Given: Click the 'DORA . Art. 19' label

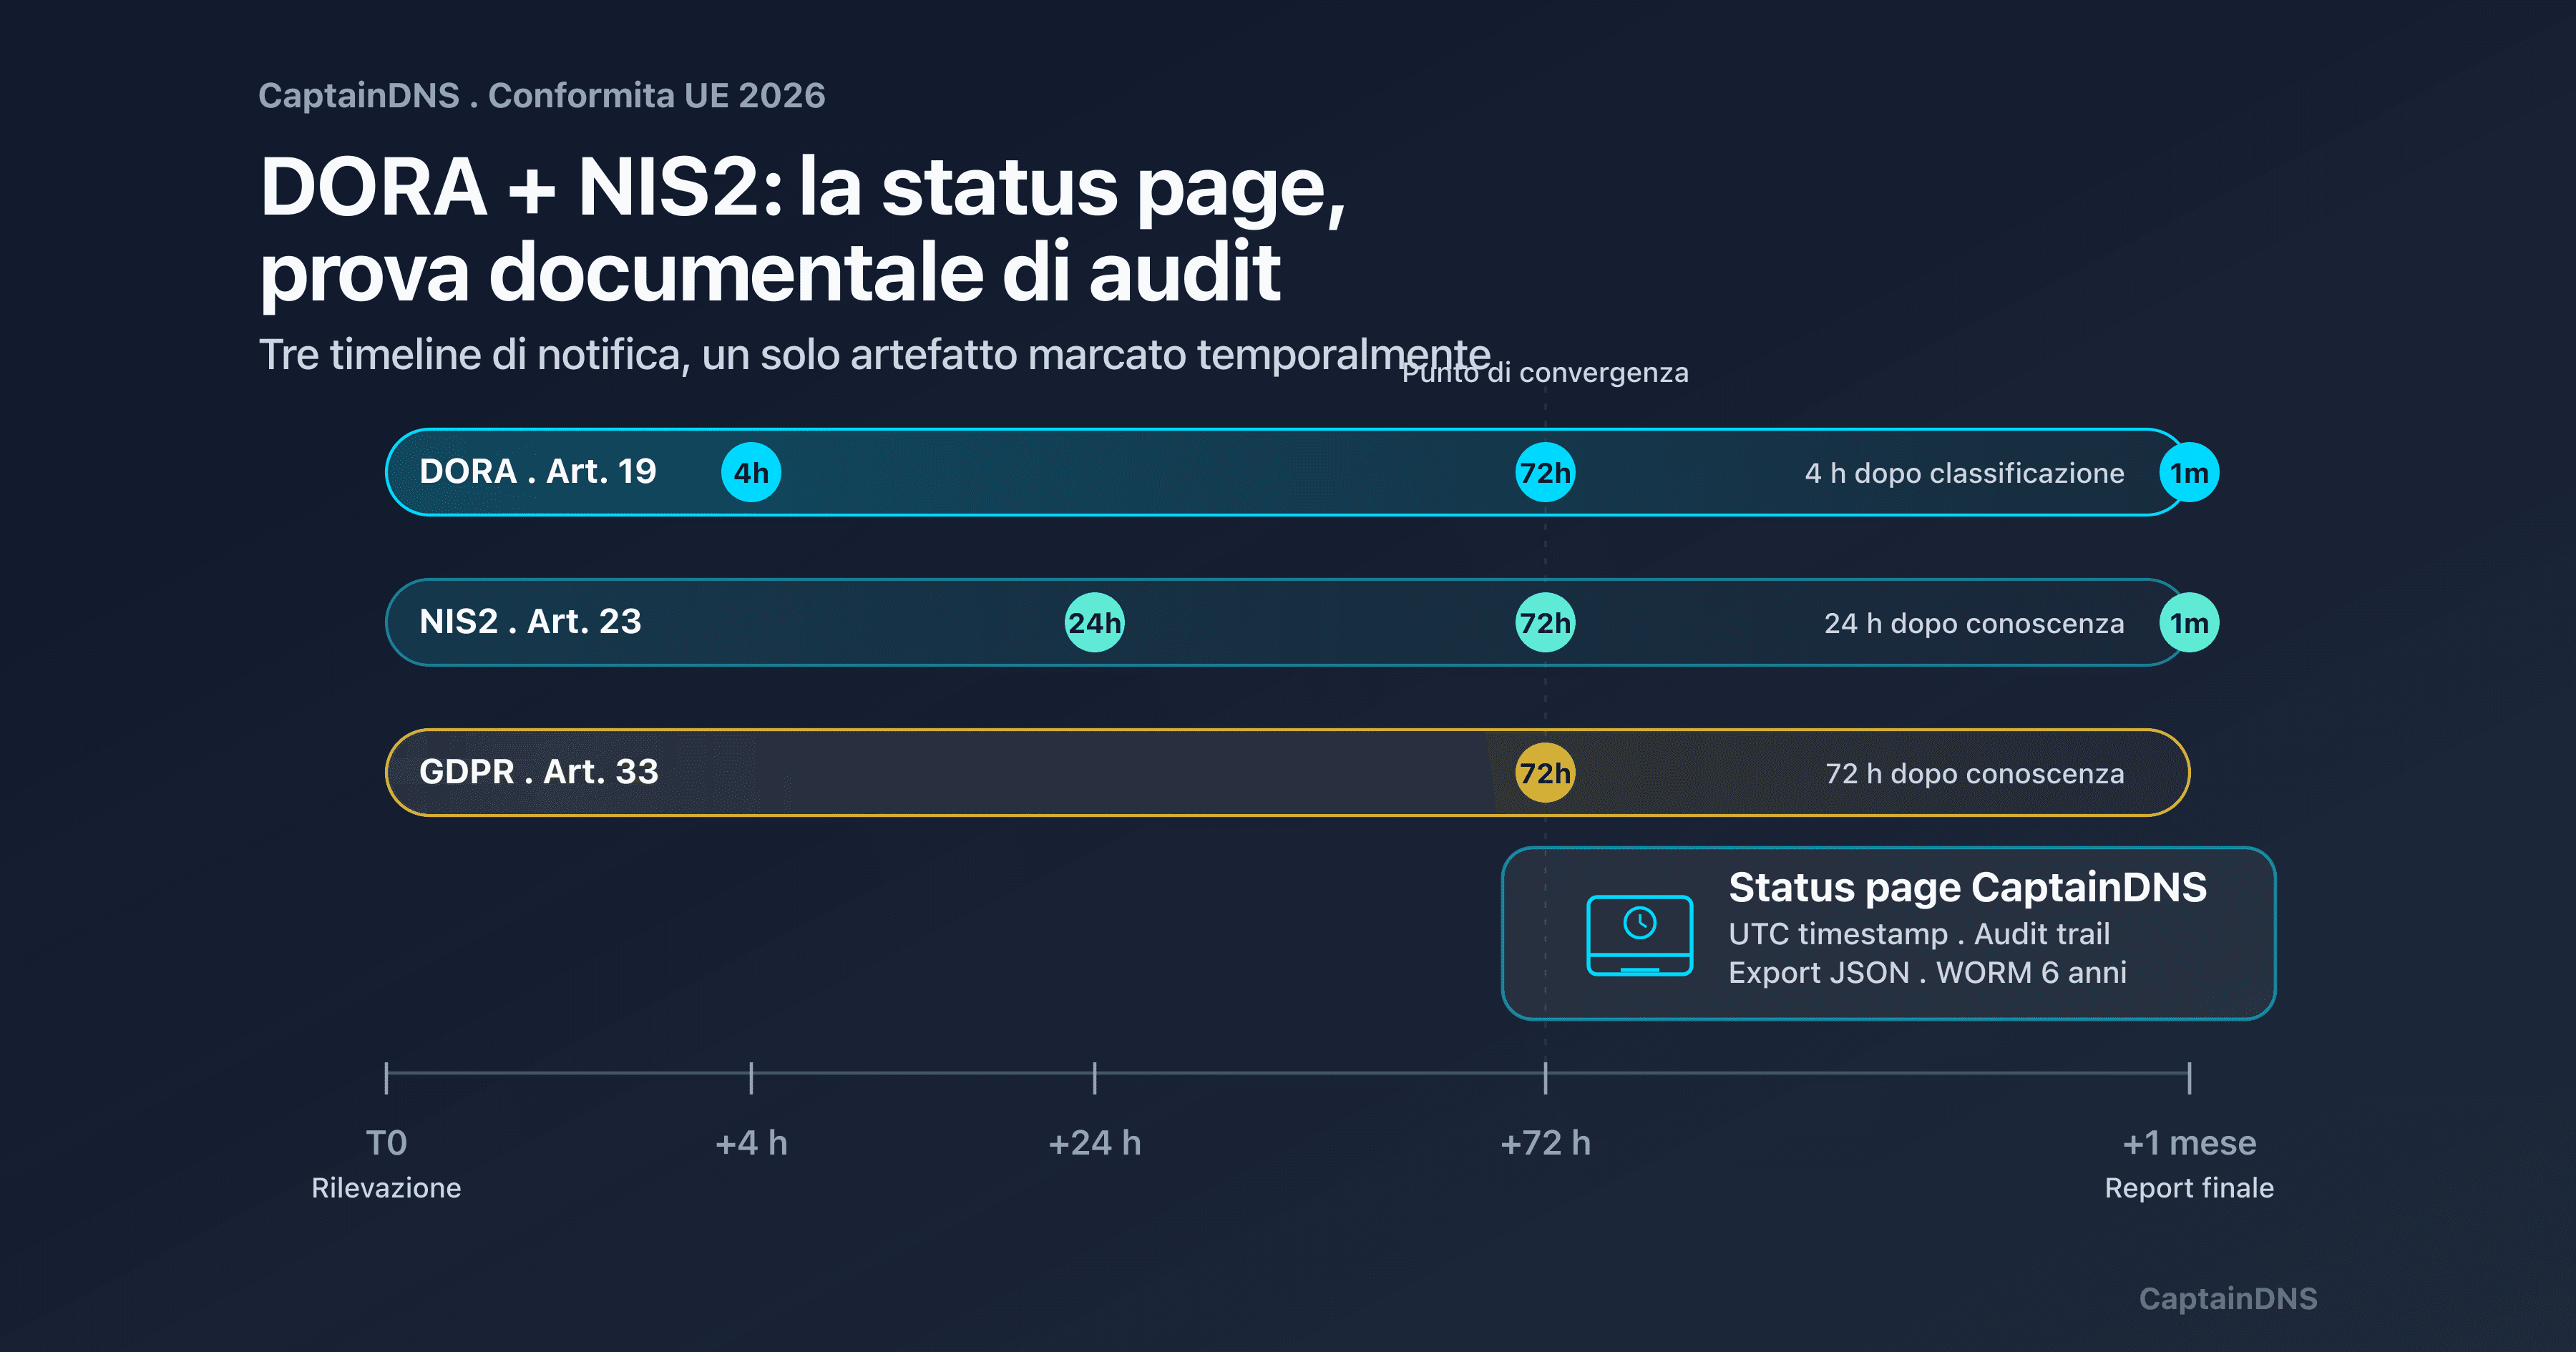Looking at the screenshot, I should tap(538, 471).
